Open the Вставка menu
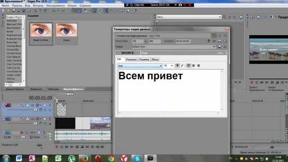Screen dimensions: 288x162 [x=38, y=6]
